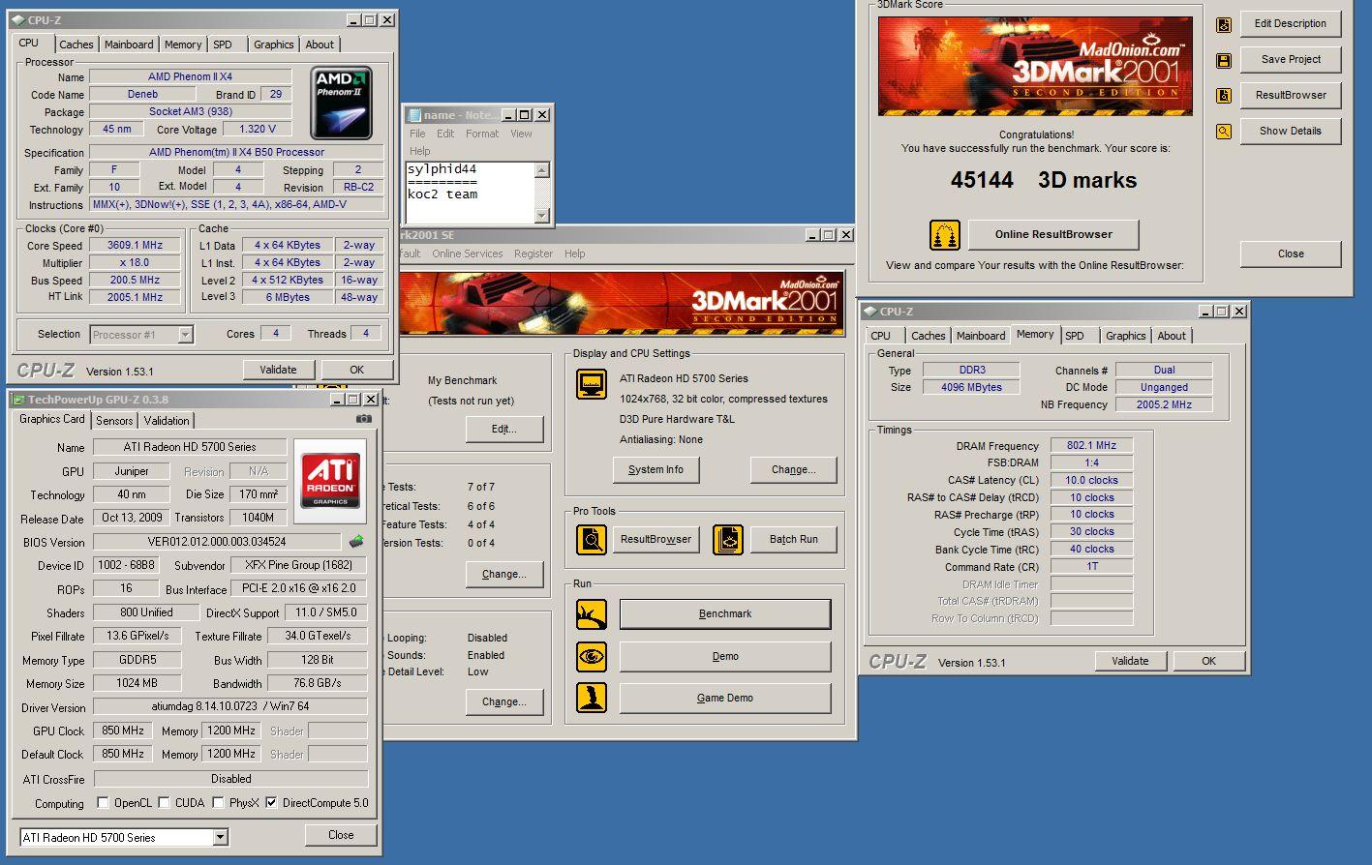The width and height of the screenshot is (1372, 865).
Task: Click the Notepad vertical scrollbar up arrow
Action: (x=542, y=170)
